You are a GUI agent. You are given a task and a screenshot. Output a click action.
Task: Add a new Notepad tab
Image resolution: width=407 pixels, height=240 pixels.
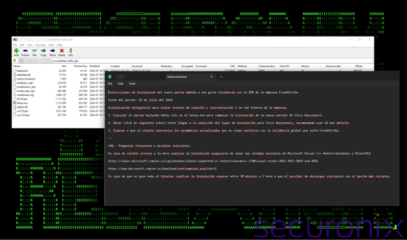(x=221, y=77)
